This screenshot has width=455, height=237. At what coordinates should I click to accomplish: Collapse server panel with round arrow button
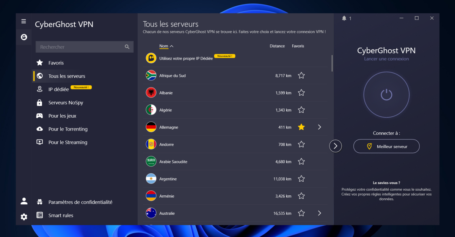(x=336, y=146)
